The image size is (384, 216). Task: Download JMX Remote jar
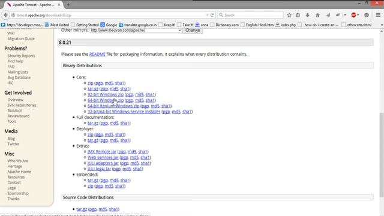102,152
